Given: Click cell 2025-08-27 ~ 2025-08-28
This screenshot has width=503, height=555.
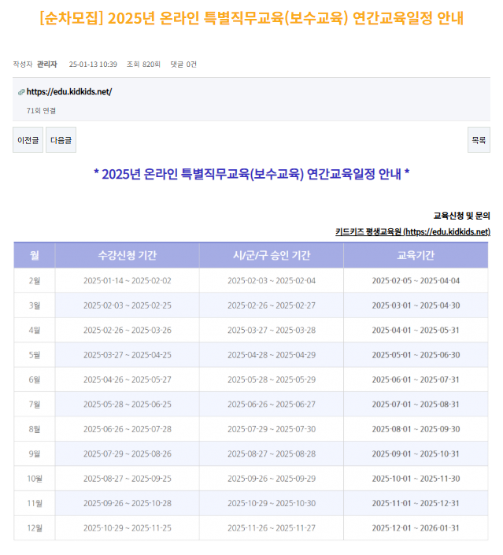Looking at the screenshot, I should tap(272, 453).
